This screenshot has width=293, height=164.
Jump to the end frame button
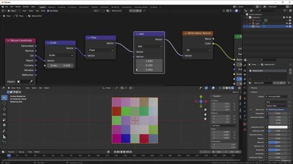(130, 152)
